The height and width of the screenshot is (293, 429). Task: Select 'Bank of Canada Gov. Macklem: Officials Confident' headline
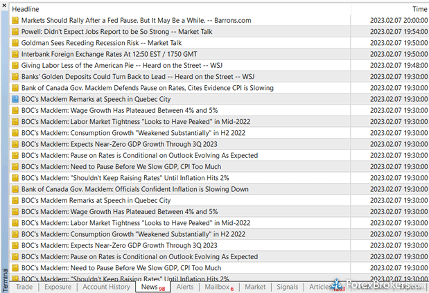[x=135, y=189]
